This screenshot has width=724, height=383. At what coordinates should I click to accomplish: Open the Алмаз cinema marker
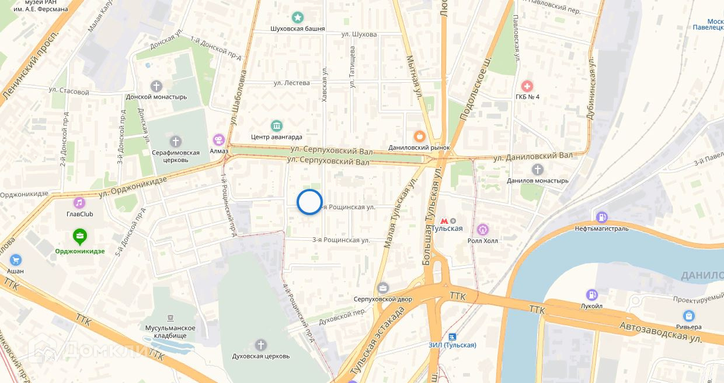[219, 140]
